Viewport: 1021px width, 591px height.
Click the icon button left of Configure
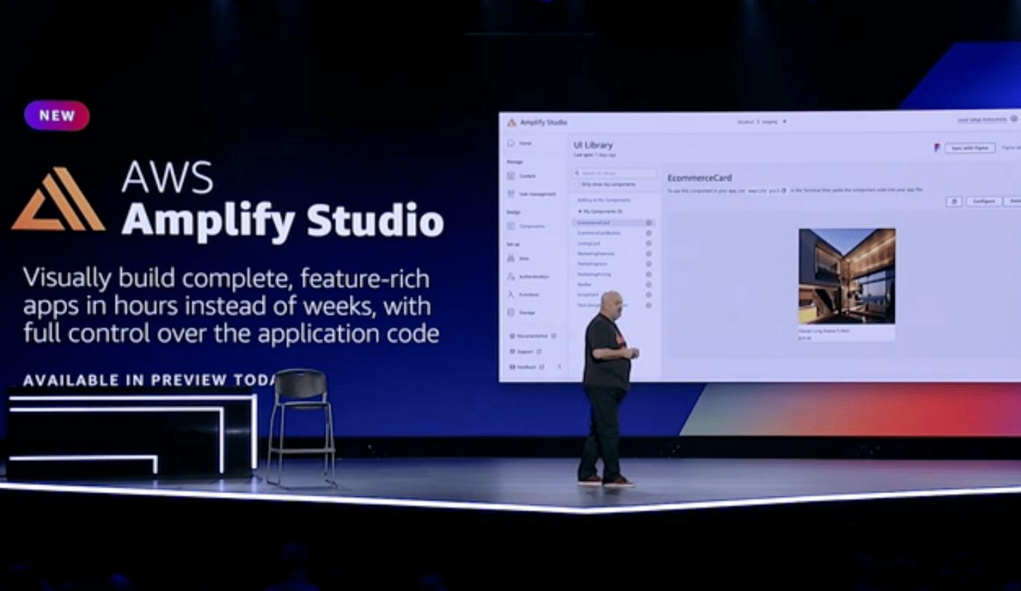point(954,201)
